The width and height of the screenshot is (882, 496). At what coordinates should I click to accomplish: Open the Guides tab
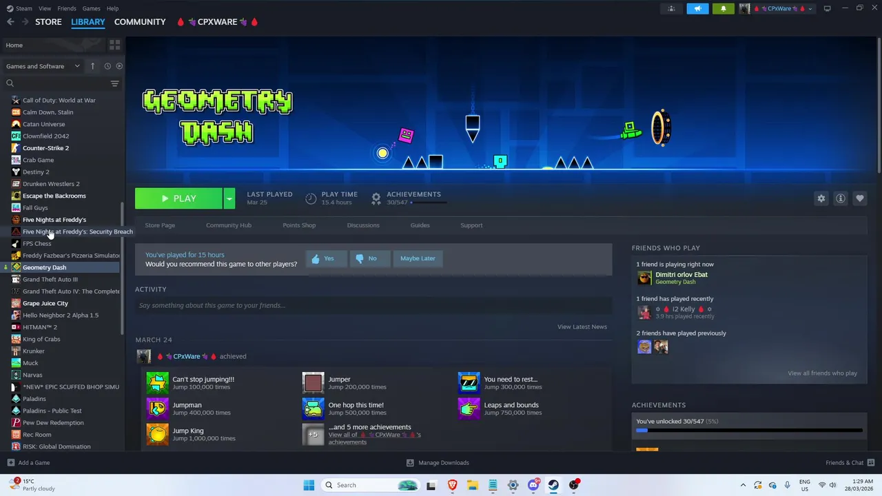pos(420,225)
